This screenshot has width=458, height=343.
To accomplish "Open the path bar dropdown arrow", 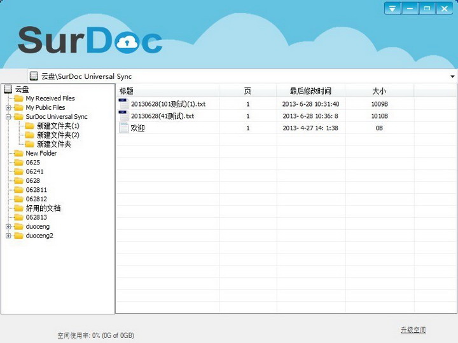I will 452,76.
